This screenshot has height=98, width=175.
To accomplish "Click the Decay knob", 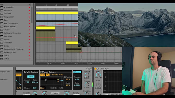I will pos(44,94).
